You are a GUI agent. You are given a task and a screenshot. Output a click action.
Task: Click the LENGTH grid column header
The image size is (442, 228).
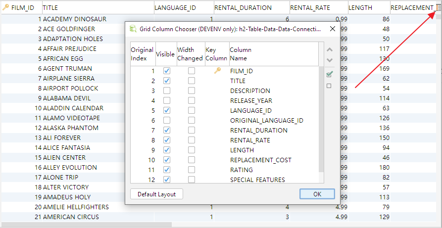[x=367, y=7]
